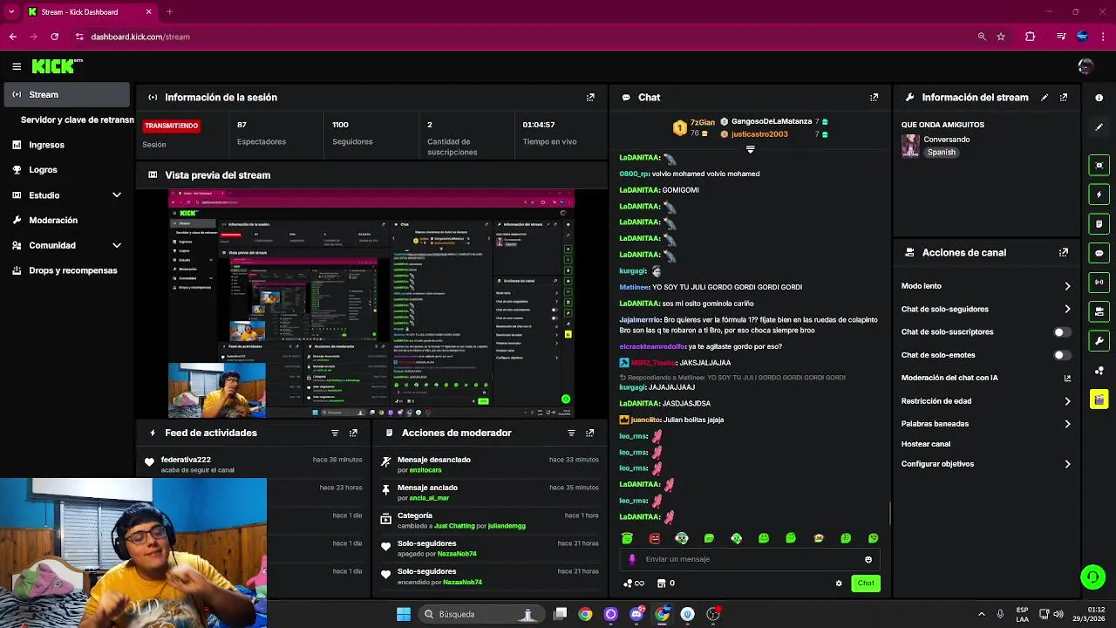Click the info icon in right sidebar
1116x628 pixels.
(x=1099, y=98)
